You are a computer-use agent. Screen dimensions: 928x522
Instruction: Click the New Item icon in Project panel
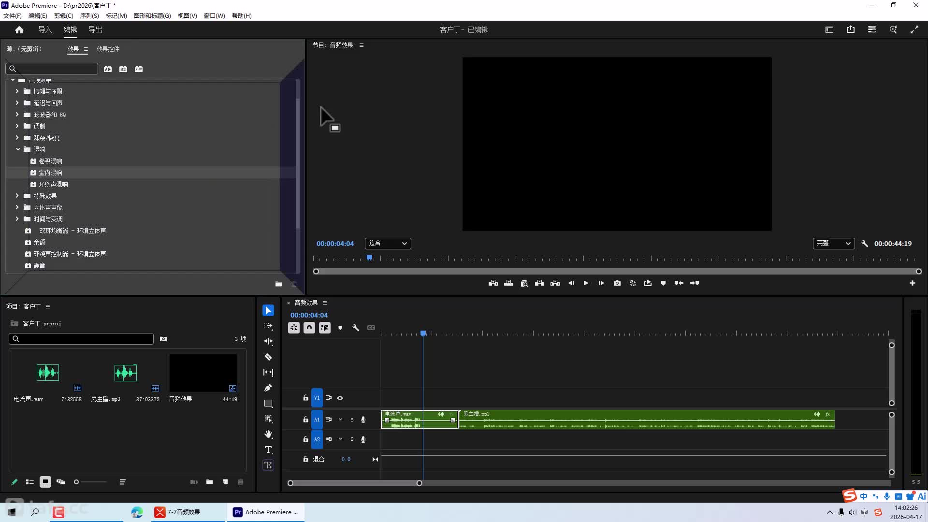coord(225,482)
